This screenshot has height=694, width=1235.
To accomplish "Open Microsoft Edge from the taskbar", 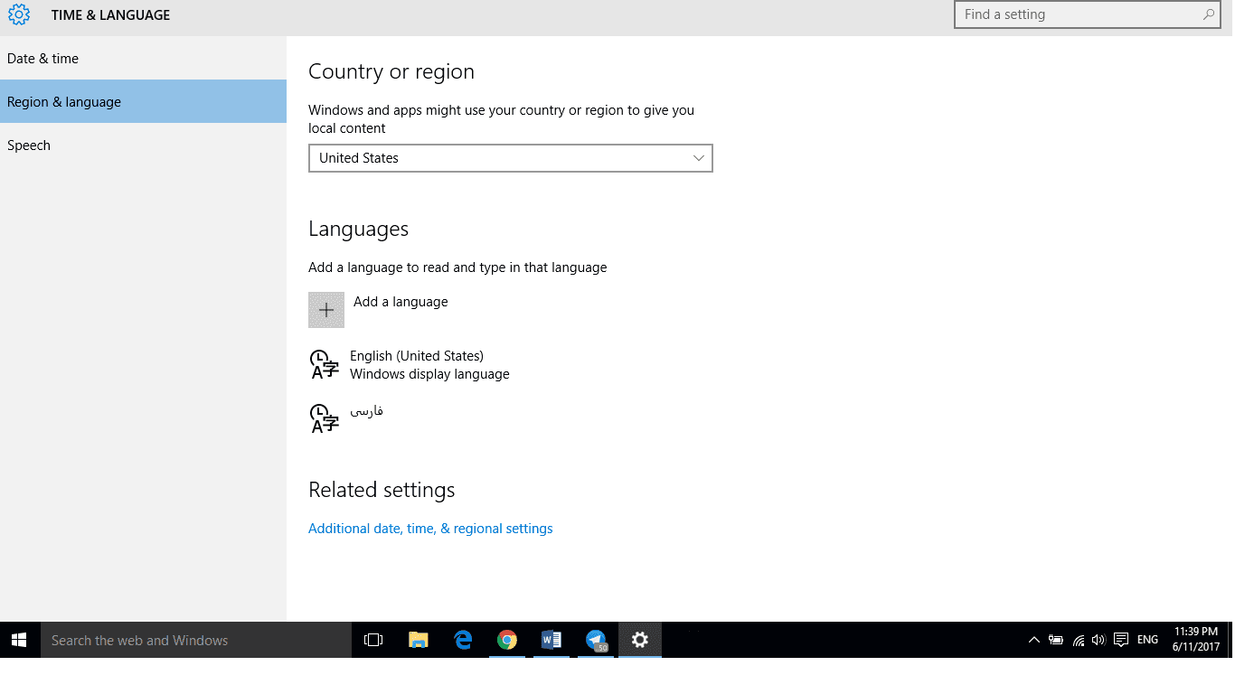I will (463, 640).
